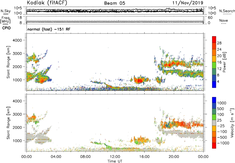Click the gray segment of the Velocity color bar
235x163 pixels.
(x=214, y=123)
